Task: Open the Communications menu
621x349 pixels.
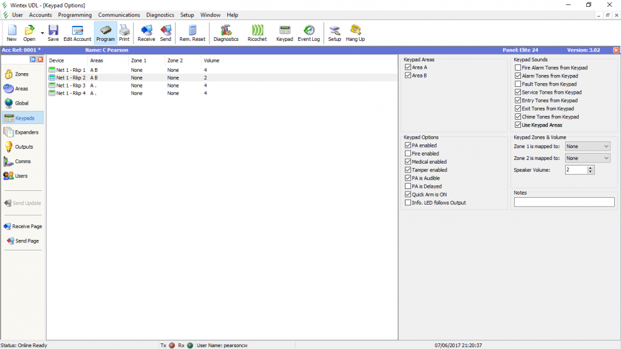Action: 119,15
